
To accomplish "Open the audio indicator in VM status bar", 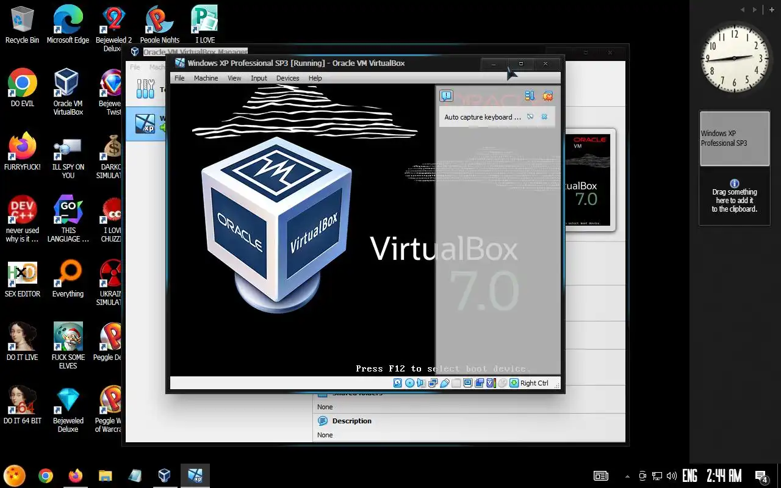I will tap(421, 383).
